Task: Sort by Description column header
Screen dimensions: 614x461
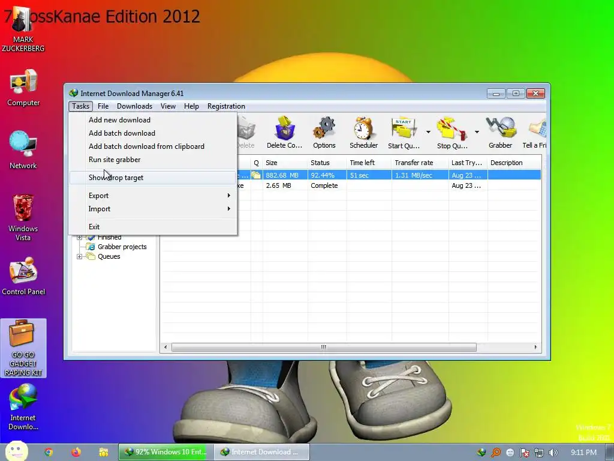Action: (514, 163)
